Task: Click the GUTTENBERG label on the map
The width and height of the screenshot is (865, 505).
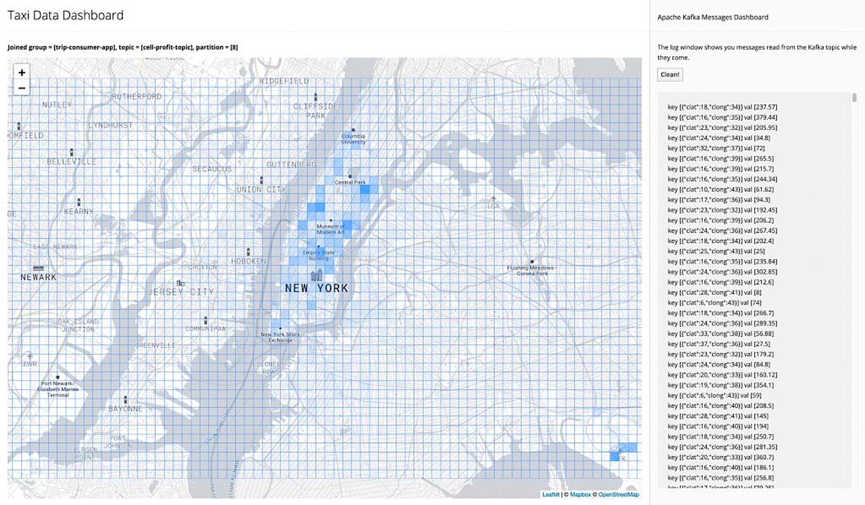Action: click(x=292, y=164)
